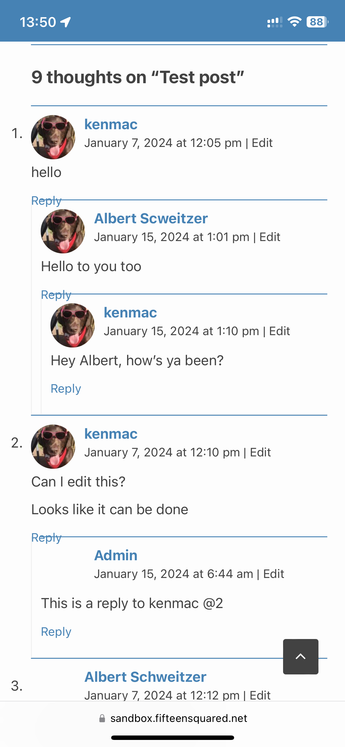
Task: Tap kenmac's avatar on the 1:10 pm reply
Action: pos(73,325)
